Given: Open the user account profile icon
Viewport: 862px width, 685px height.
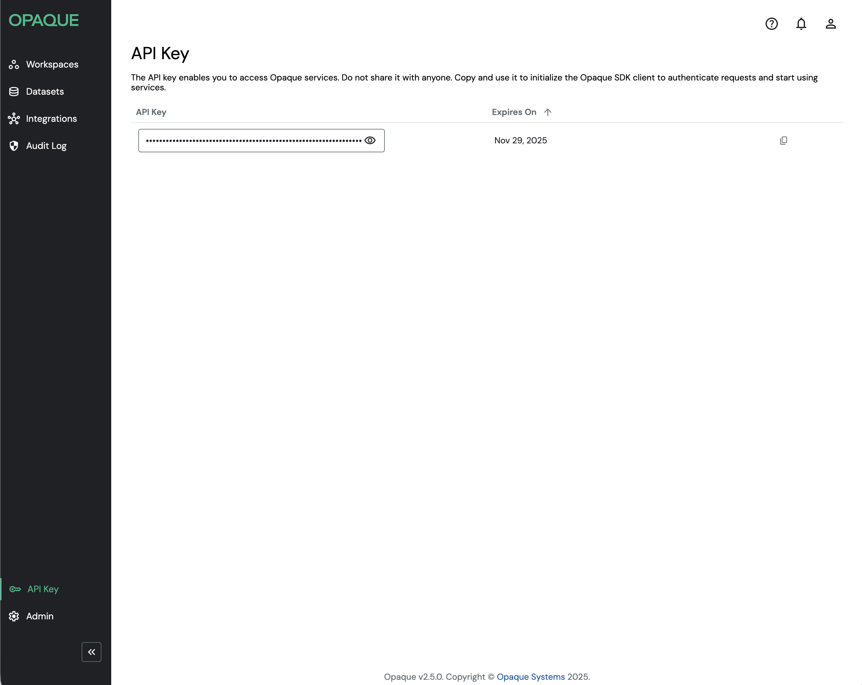Looking at the screenshot, I should click(830, 24).
